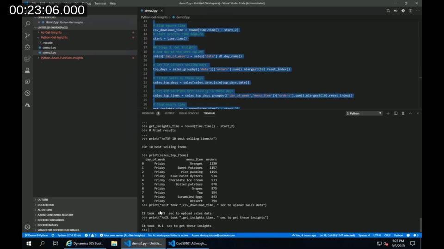Expand the SUGGESTED DOCKER HUB IMAGES section

pyautogui.click(x=58, y=230)
